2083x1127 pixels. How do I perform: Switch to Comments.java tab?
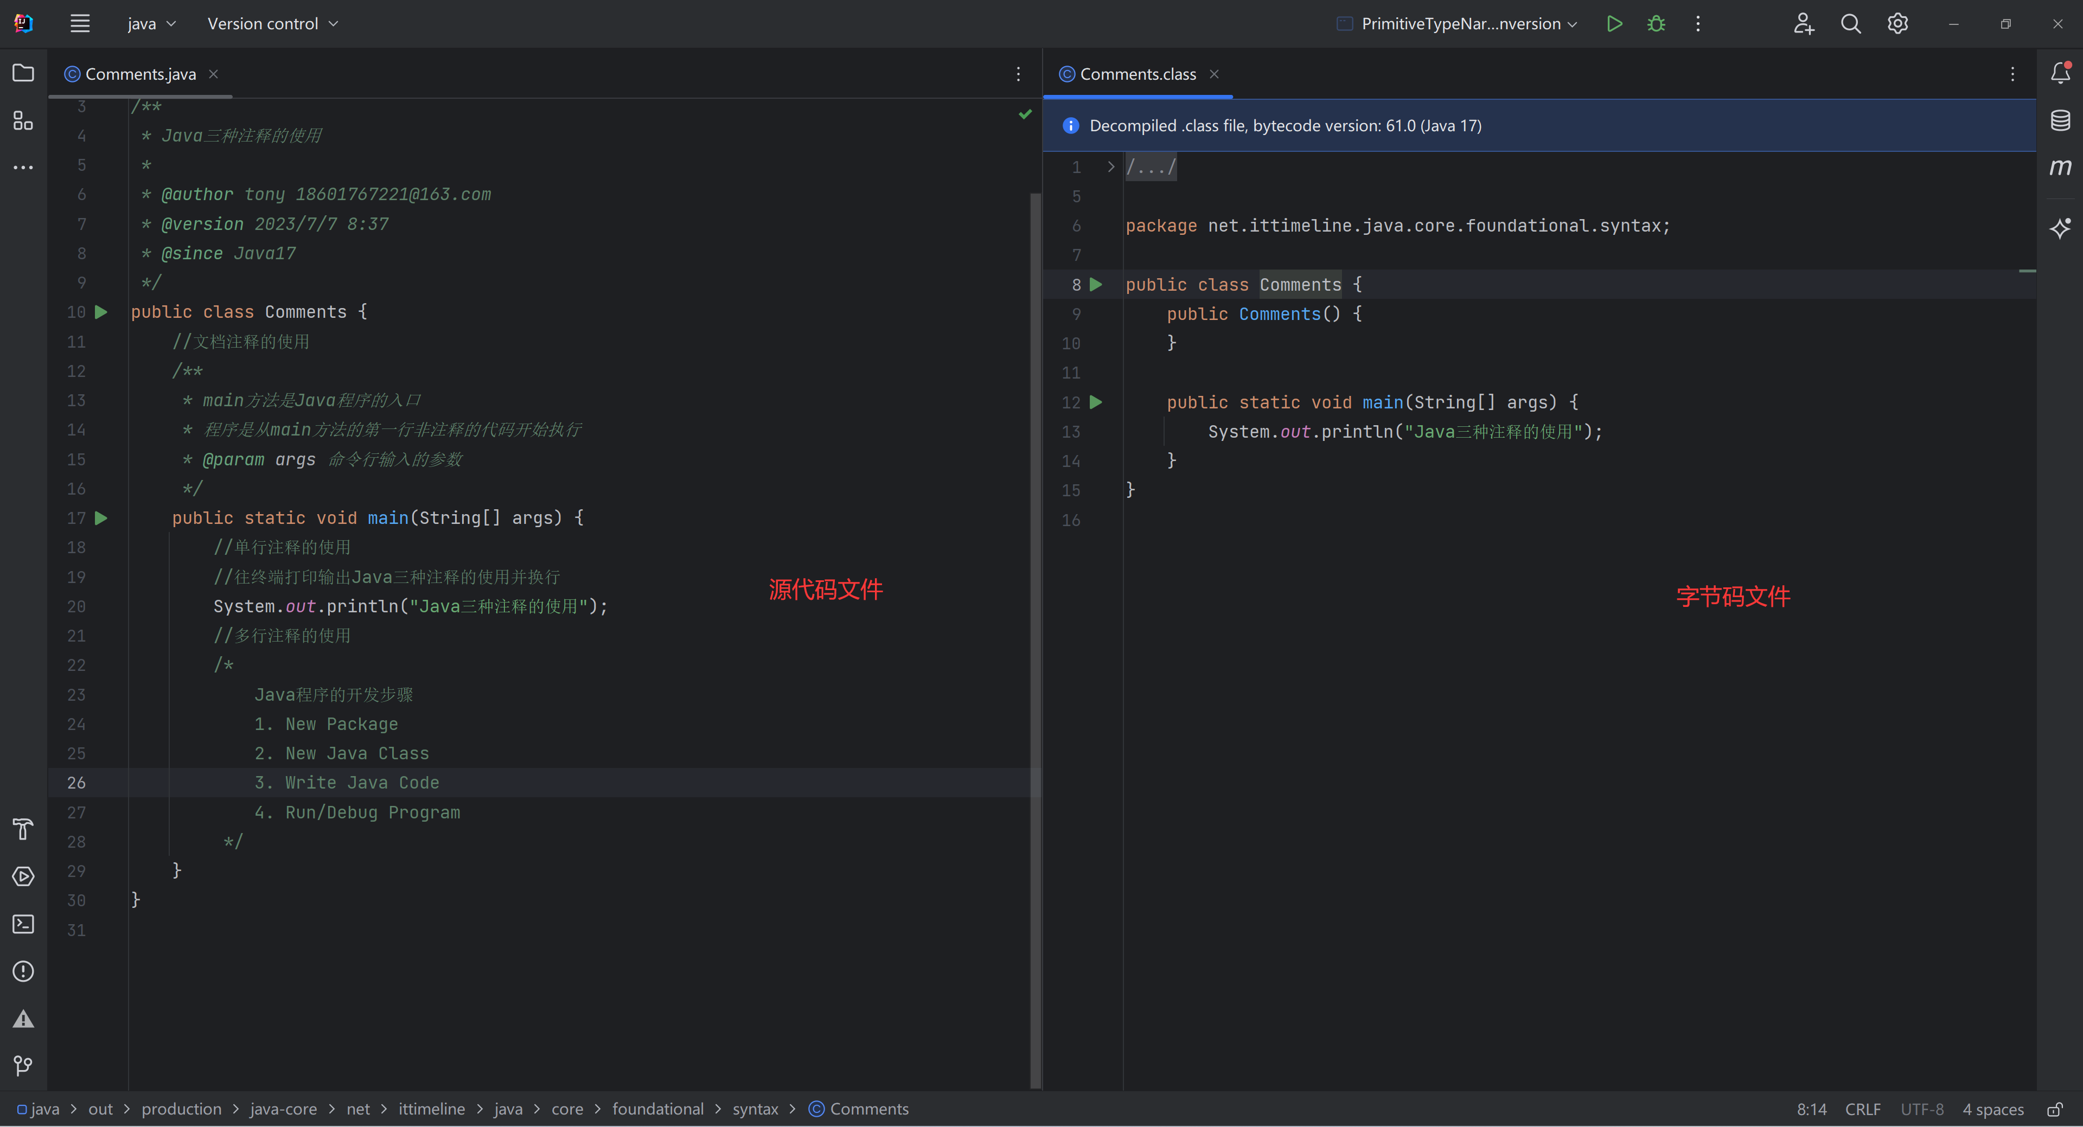[140, 74]
